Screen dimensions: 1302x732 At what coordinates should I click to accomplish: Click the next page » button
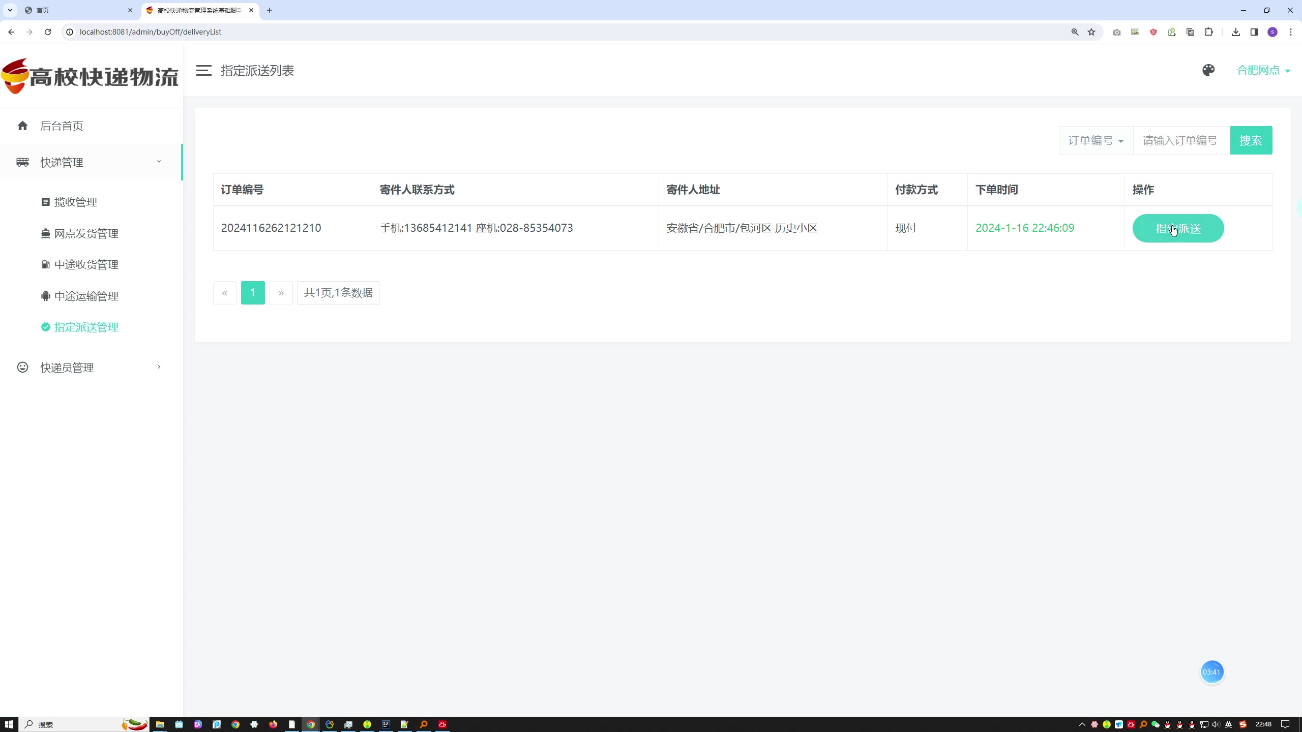[281, 293]
